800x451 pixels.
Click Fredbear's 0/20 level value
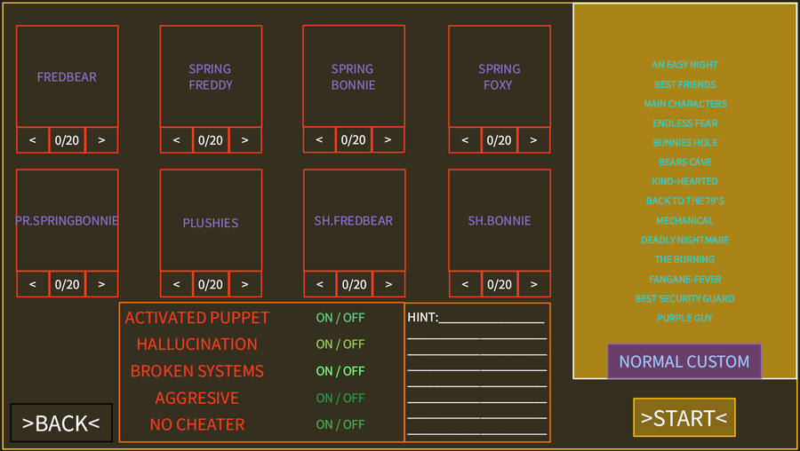click(67, 140)
